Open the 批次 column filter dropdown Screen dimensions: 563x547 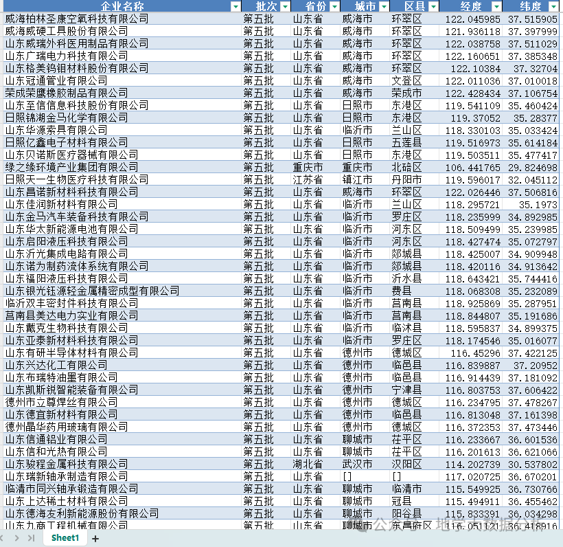[x=285, y=6]
